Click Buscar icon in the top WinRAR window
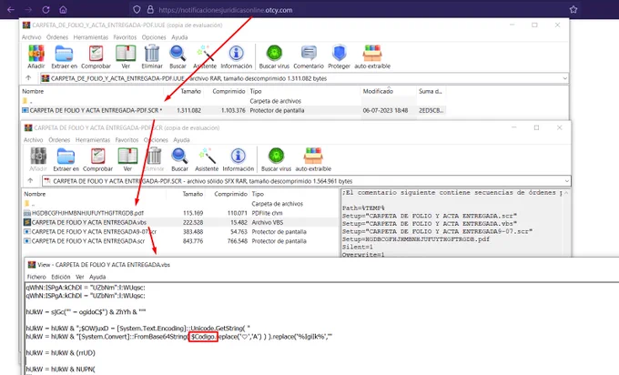 coord(178,54)
